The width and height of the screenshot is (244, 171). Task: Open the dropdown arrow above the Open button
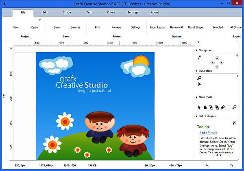pyautogui.click(x=40, y=20)
